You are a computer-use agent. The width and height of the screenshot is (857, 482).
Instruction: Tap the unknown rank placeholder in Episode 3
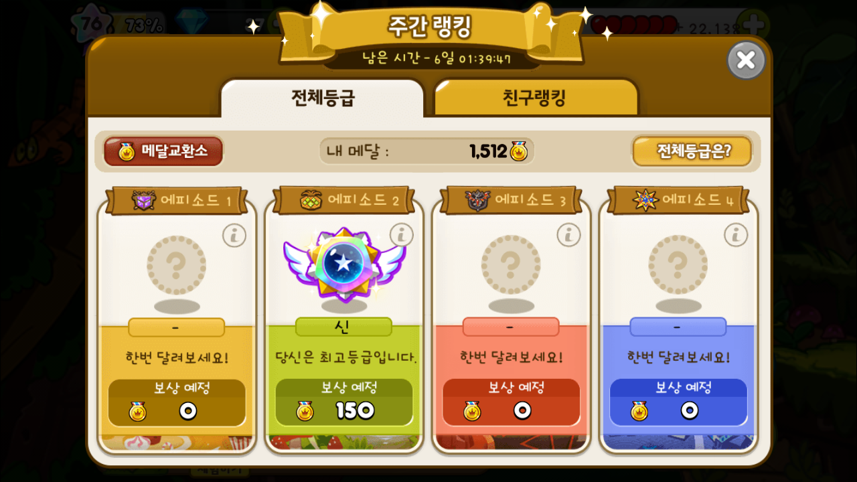(x=511, y=265)
